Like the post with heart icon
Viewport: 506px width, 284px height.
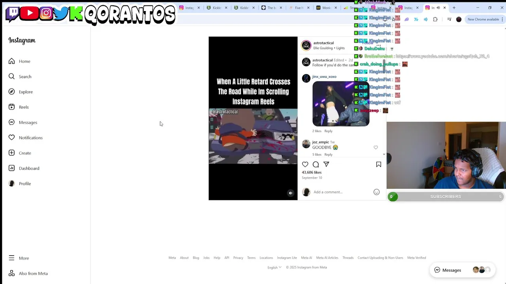pos(305,164)
